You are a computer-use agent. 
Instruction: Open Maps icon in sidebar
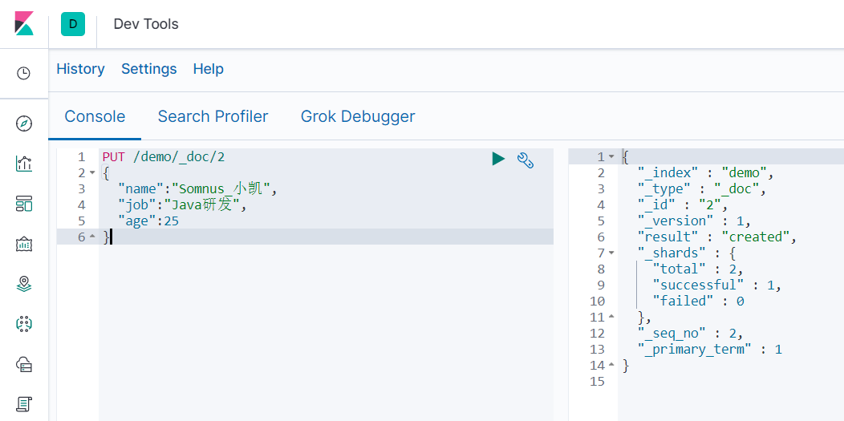24,284
